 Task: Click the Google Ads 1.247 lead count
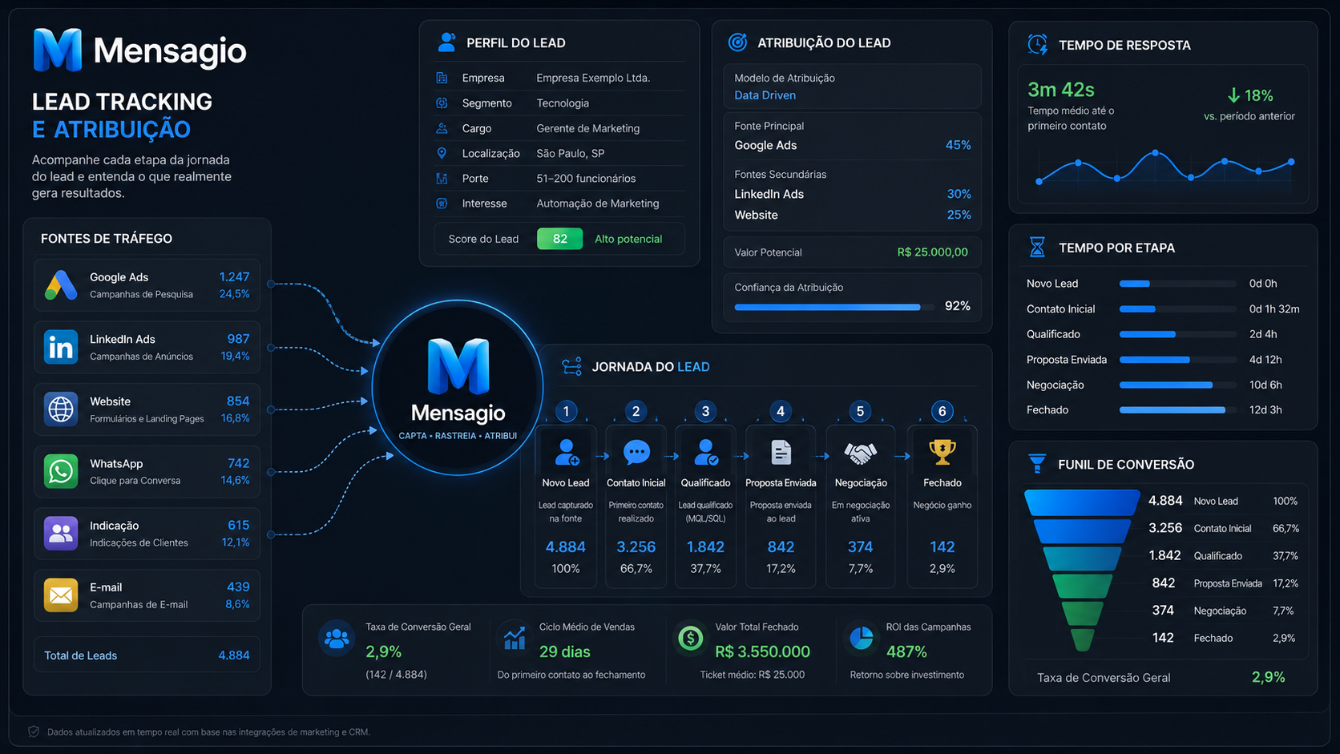234,277
